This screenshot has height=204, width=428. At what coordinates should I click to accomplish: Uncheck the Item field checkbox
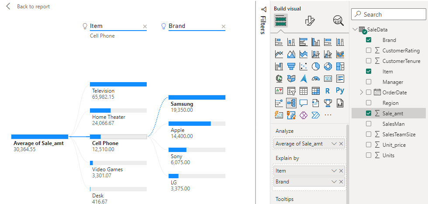[x=369, y=71]
